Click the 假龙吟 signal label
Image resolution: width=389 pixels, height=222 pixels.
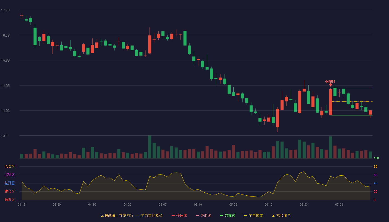click(x=330, y=82)
